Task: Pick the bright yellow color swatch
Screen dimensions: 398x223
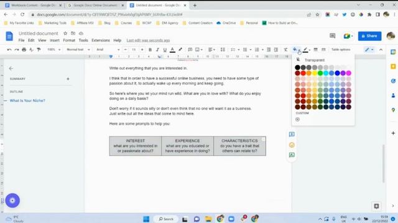Action: (315, 73)
